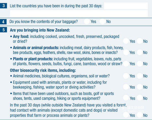Image resolution: width=152 pixels, height=120 pixels.
Task: Choose No for animals or animal products
Action: (x=140, y=52)
